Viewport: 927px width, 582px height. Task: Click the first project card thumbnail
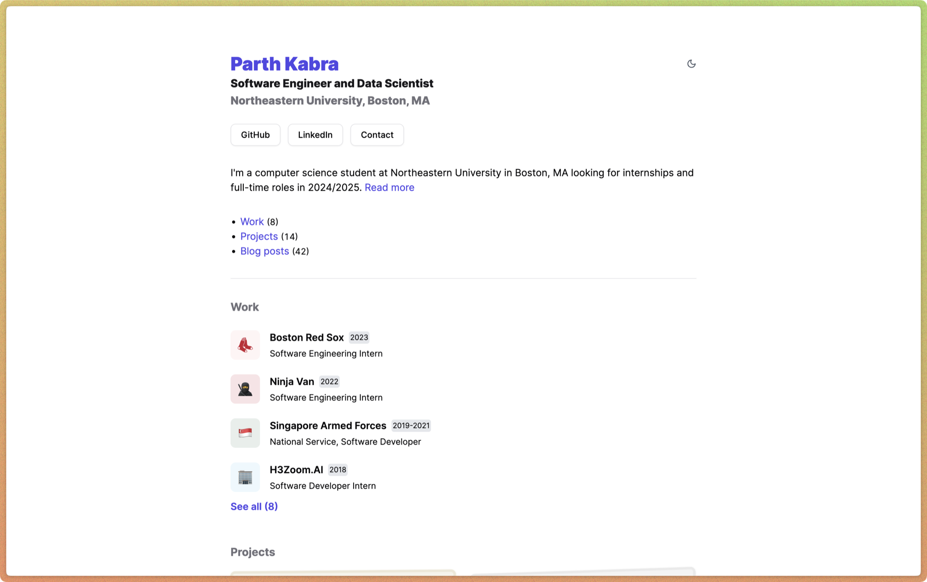343,573
